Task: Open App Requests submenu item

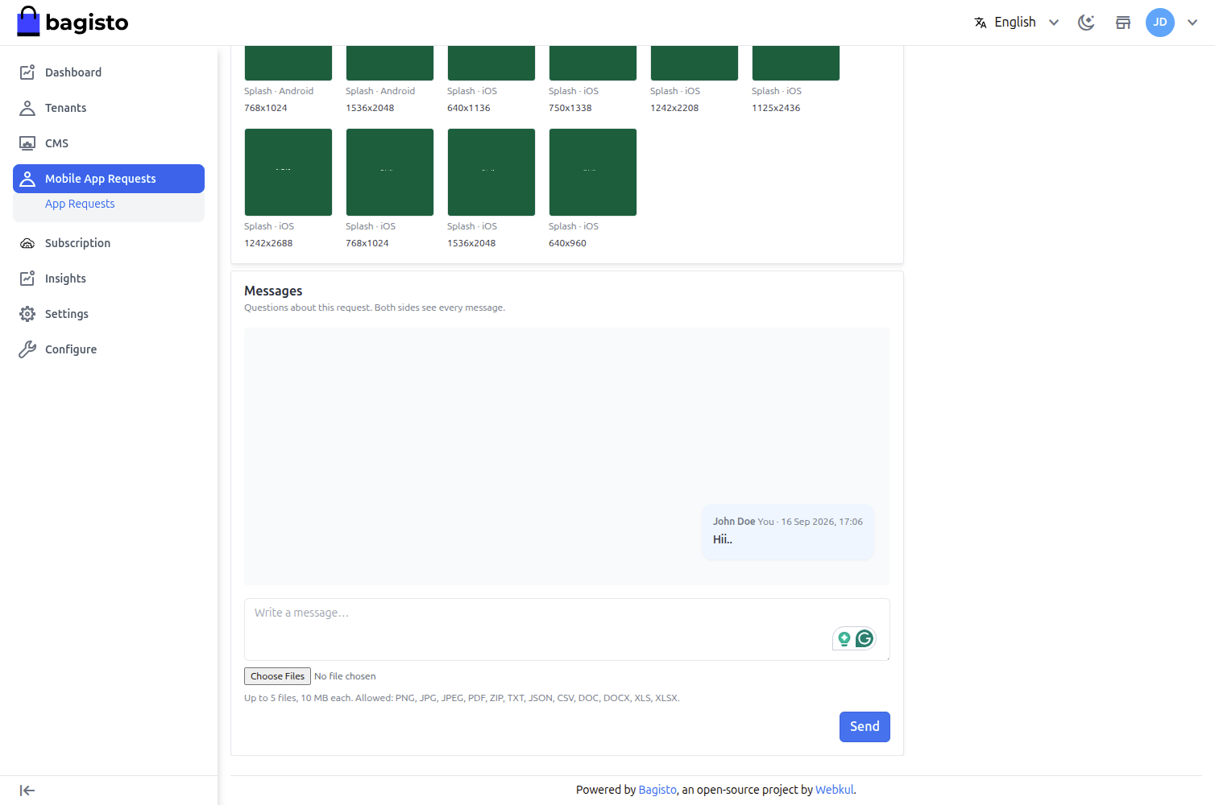Action: click(80, 204)
